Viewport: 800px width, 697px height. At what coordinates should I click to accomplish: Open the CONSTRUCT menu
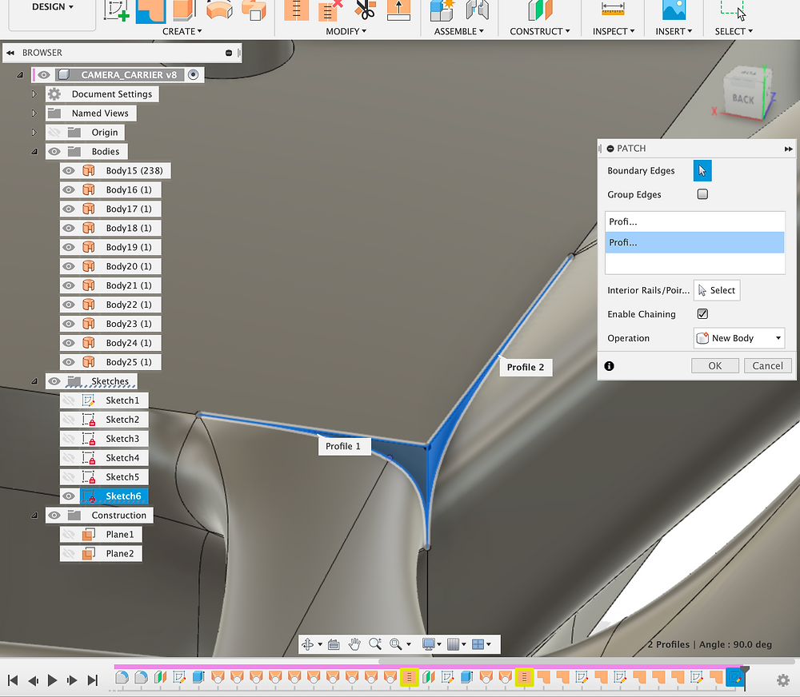[540, 31]
